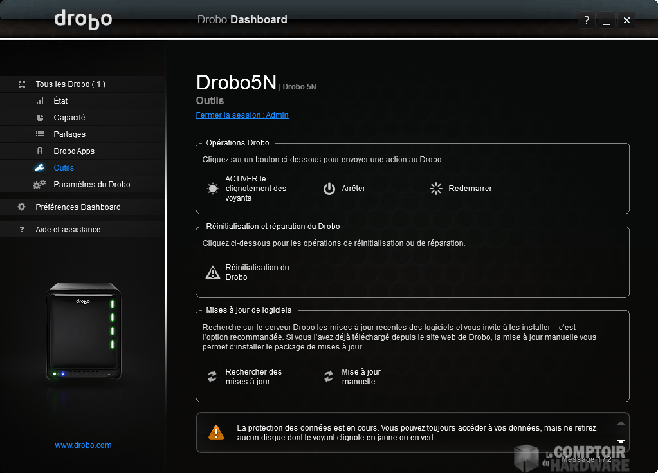Select Drobo Apps in sidebar
The height and width of the screenshot is (473, 658).
click(x=74, y=151)
